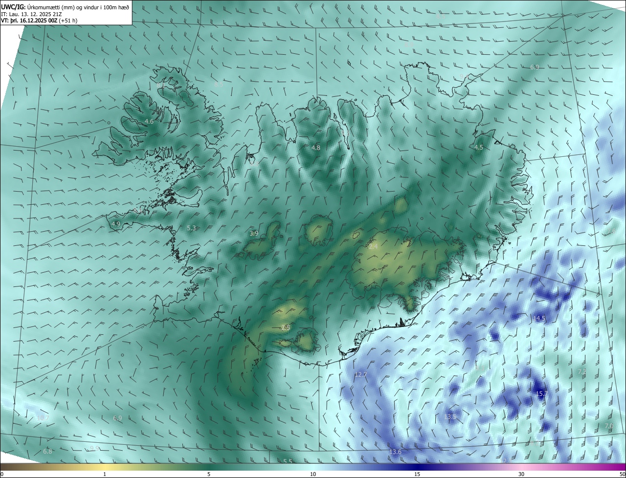Click the 10 tick on the colour scale
The width and height of the screenshot is (626, 478).
[313, 474]
